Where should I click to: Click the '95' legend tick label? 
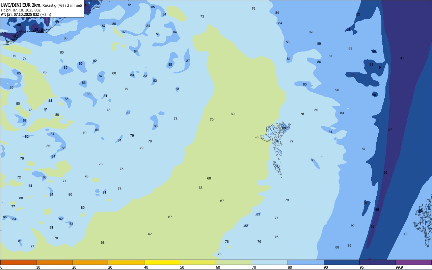[362, 267]
